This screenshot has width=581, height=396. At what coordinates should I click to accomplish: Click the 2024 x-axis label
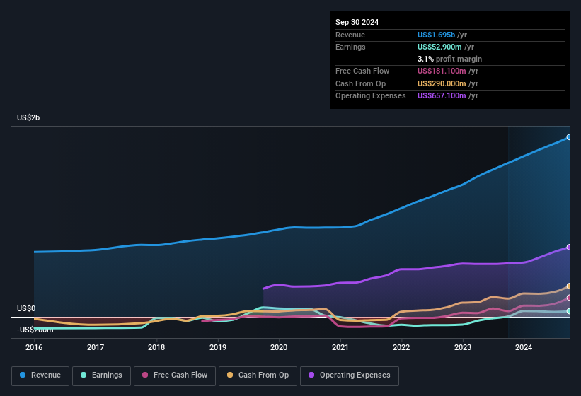[x=524, y=347]
